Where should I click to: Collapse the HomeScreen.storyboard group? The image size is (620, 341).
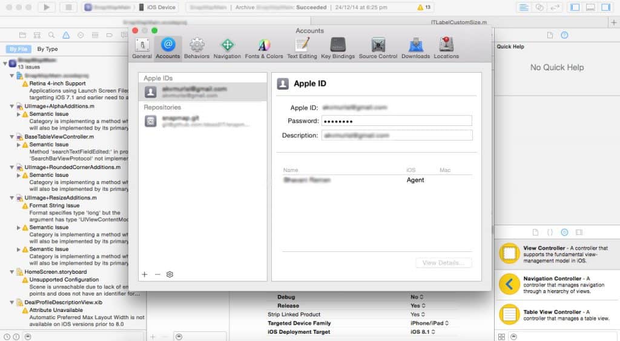point(12,272)
